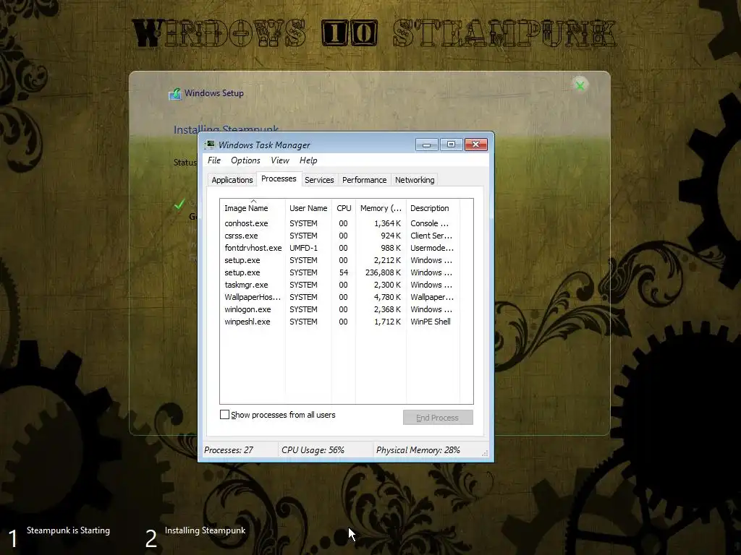Select the WallpaperHos... process row
The image size is (741, 555).
coord(340,297)
